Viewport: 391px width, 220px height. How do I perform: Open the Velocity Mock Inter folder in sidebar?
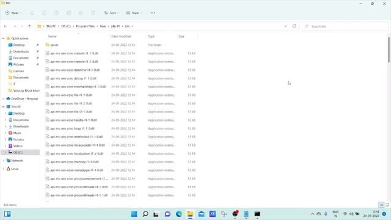click(24, 90)
